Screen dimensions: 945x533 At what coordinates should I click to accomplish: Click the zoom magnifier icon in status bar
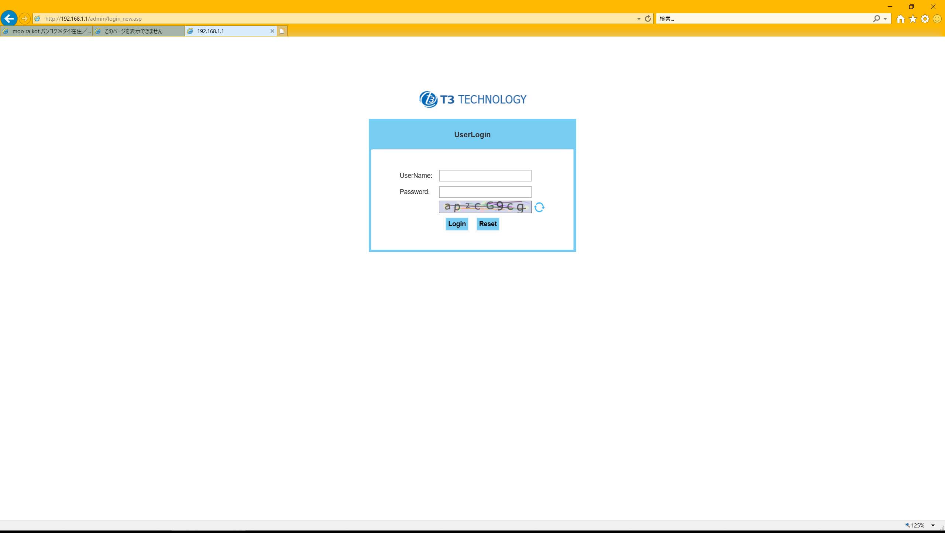point(908,525)
